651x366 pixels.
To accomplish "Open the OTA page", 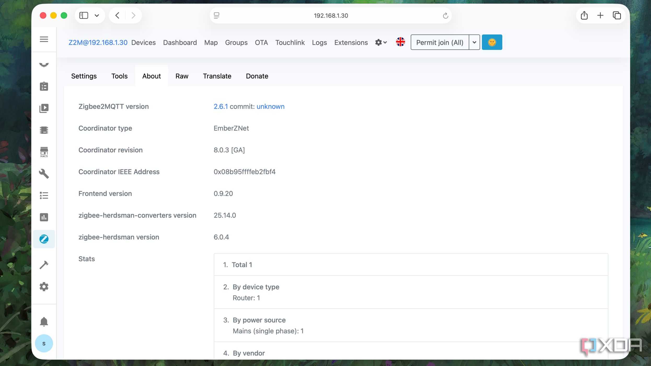I will [261, 43].
